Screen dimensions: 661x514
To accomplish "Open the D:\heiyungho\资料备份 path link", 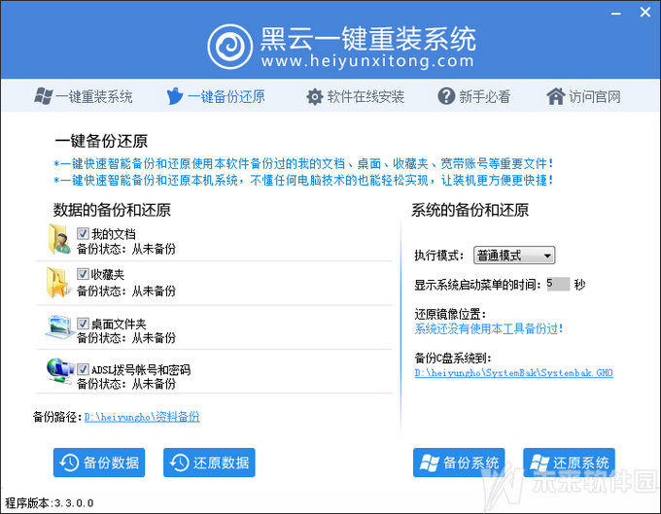I will coord(142,417).
